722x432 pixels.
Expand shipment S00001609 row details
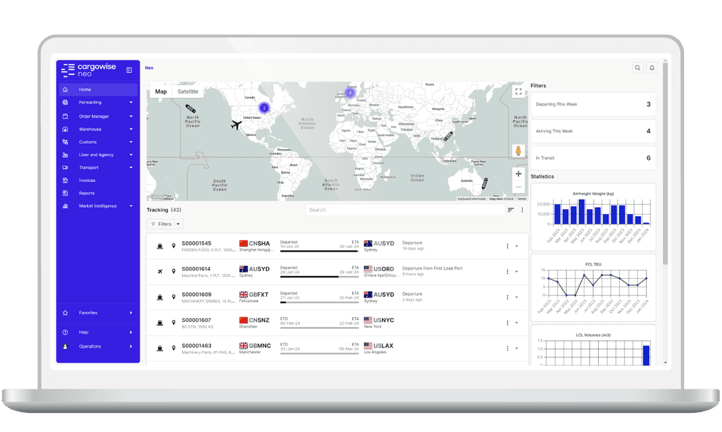pyautogui.click(x=516, y=297)
